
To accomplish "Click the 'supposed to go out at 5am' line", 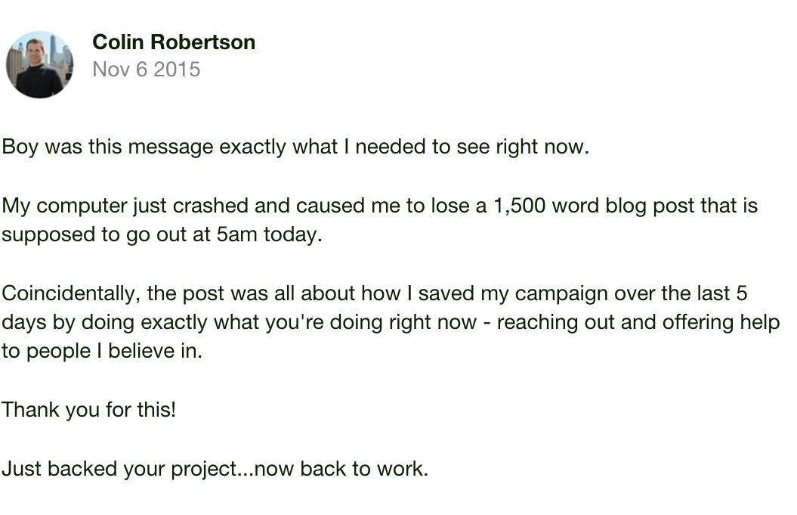I will click(162, 235).
